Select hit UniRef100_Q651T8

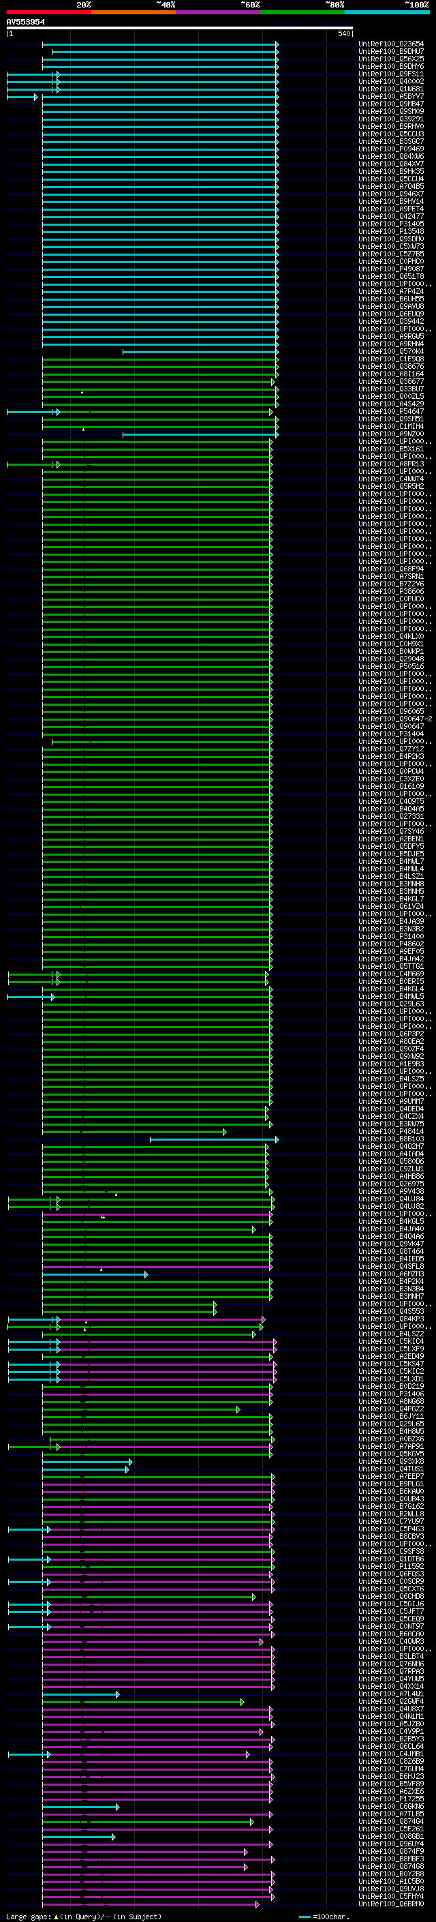point(391,277)
